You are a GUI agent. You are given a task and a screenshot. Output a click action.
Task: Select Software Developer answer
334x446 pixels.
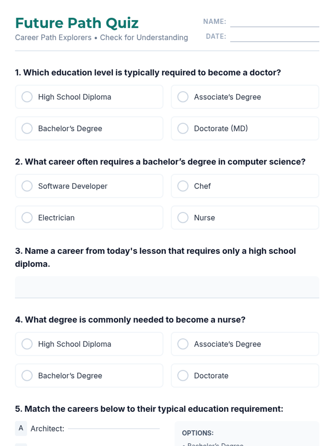[x=27, y=186]
